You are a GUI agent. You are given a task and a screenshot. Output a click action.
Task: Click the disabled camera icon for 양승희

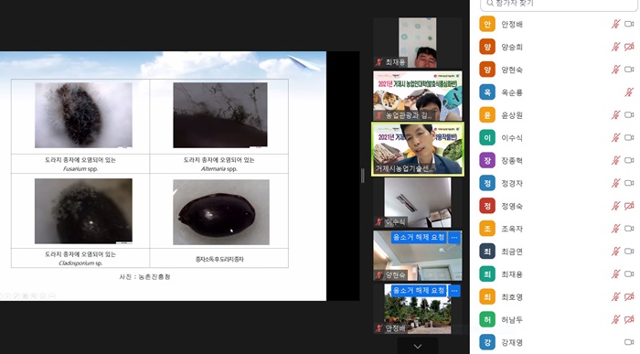tap(629, 47)
